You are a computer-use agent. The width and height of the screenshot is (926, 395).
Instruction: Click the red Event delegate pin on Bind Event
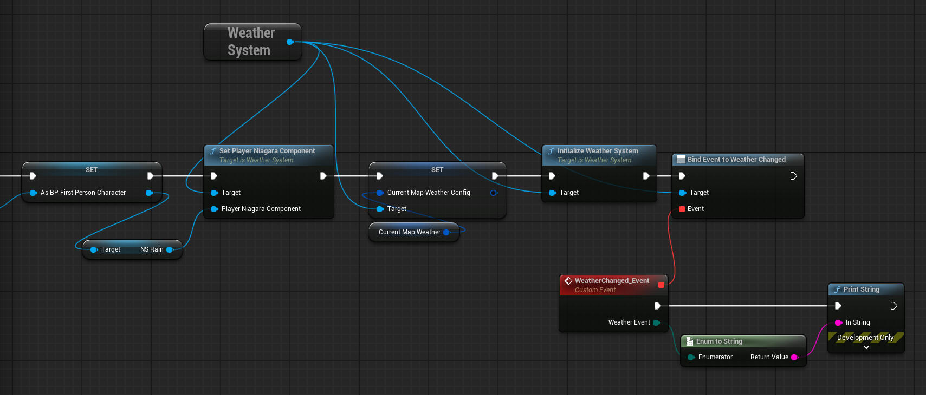(682, 209)
